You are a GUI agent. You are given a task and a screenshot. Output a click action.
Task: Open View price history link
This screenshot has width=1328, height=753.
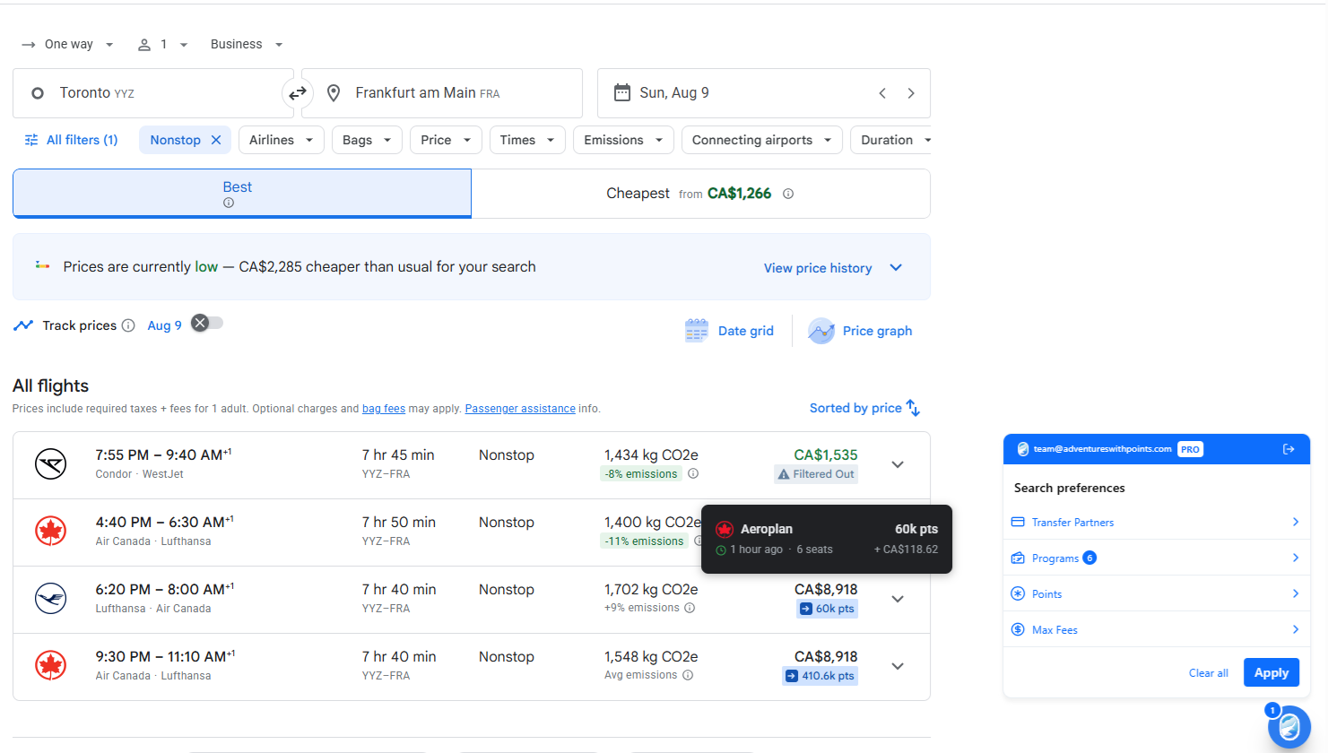click(818, 268)
